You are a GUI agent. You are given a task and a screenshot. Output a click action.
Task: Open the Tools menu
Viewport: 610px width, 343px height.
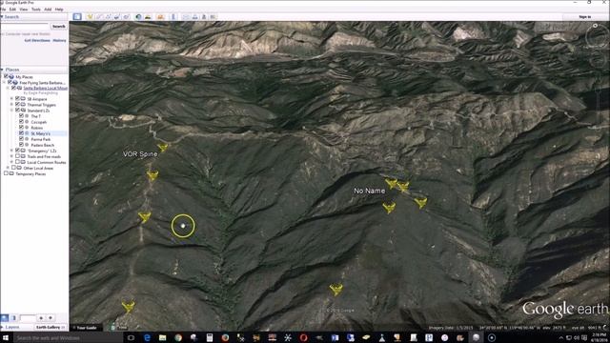click(x=36, y=9)
